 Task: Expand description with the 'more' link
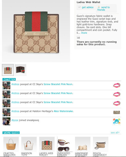84,33
